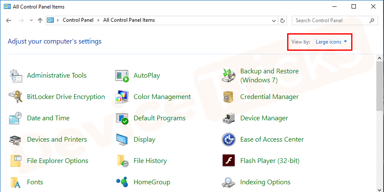Image resolution: width=384 pixels, height=192 pixels.
Task: Click the Default Programs icon
Action: click(x=122, y=118)
